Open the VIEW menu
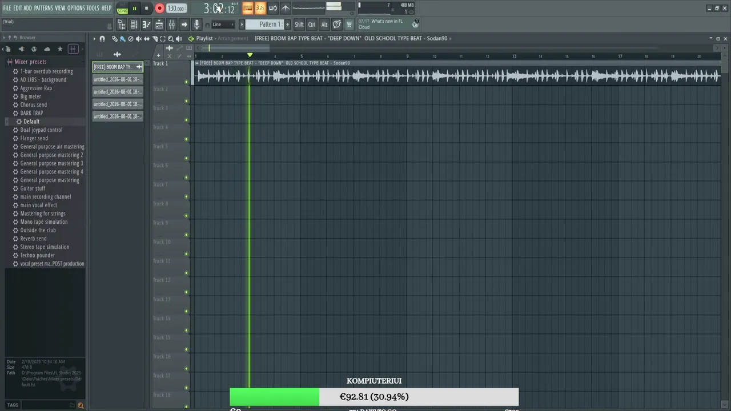Image resolution: width=731 pixels, height=411 pixels. coord(60,8)
